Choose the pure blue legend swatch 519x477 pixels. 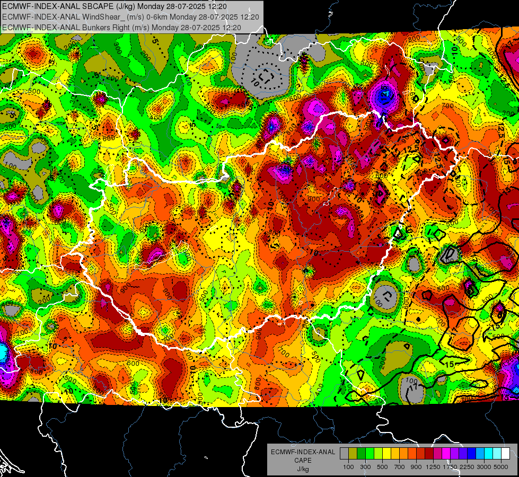(x=472, y=454)
